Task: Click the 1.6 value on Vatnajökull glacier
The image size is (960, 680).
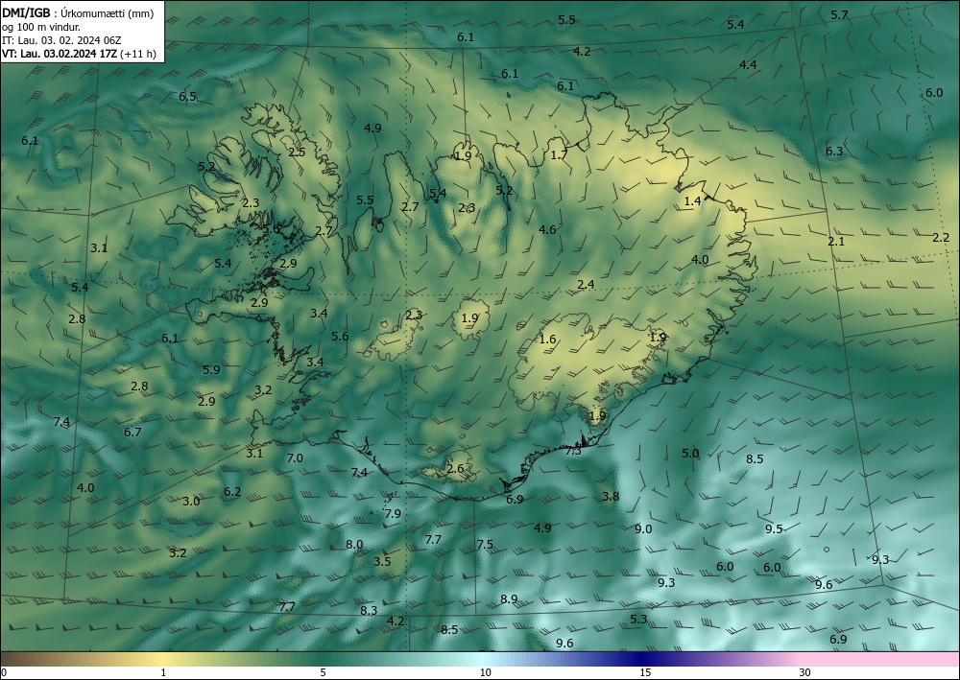Action: (548, 340)
